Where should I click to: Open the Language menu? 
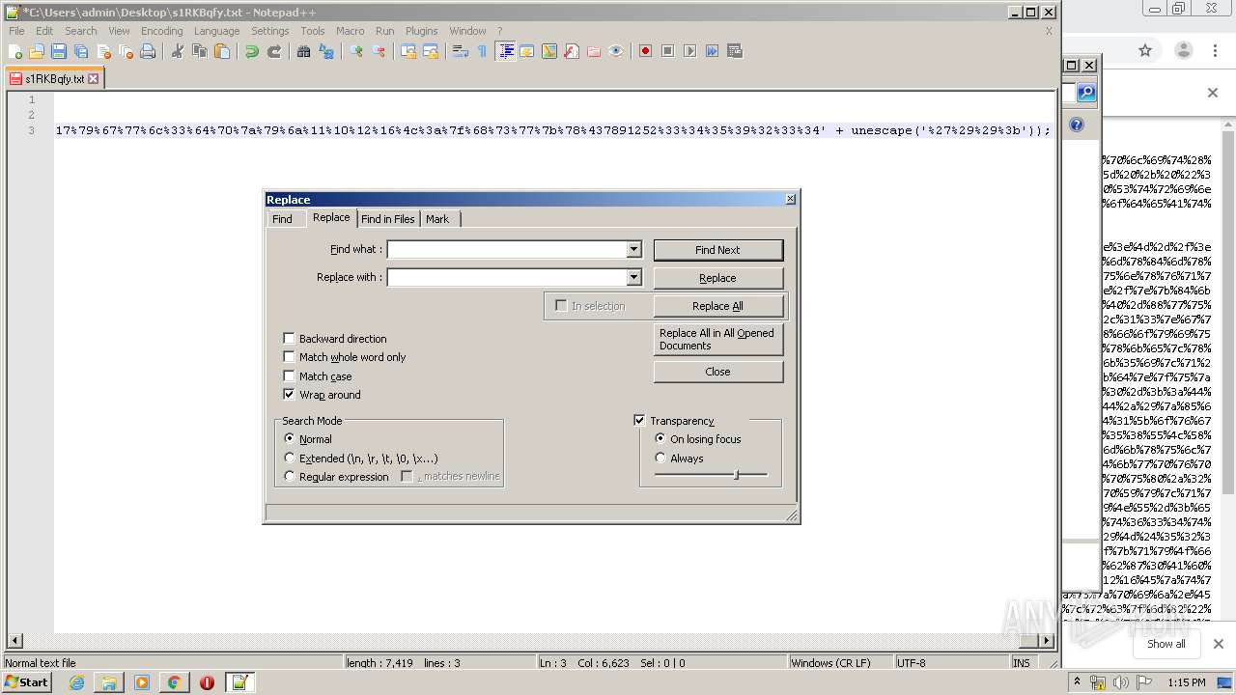tap(216, 31)
